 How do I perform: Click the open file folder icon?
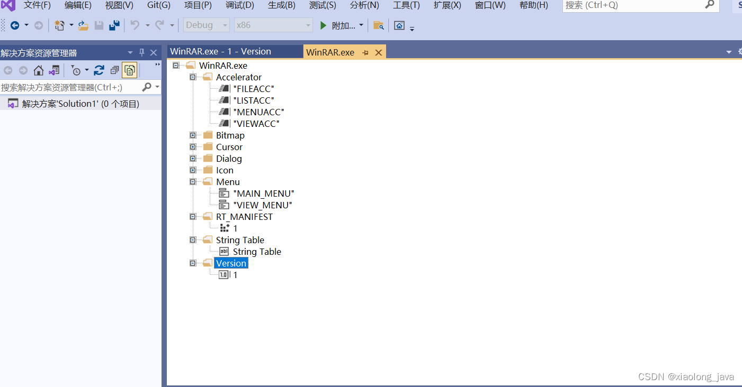click(x=83, y=25)
